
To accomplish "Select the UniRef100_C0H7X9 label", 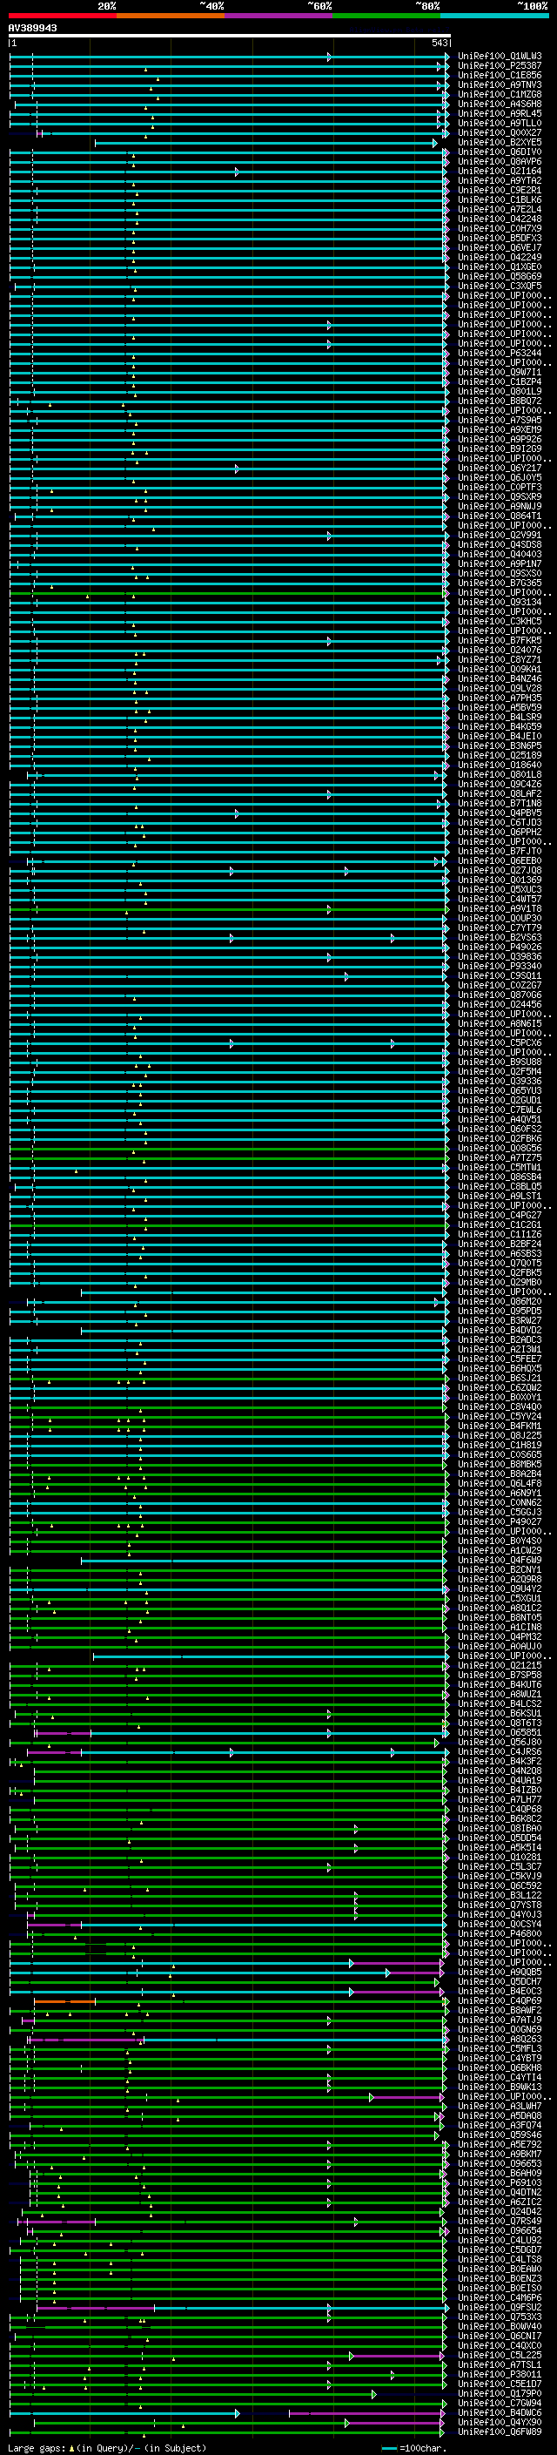I will pyautogui.click(x=500, y=229).
